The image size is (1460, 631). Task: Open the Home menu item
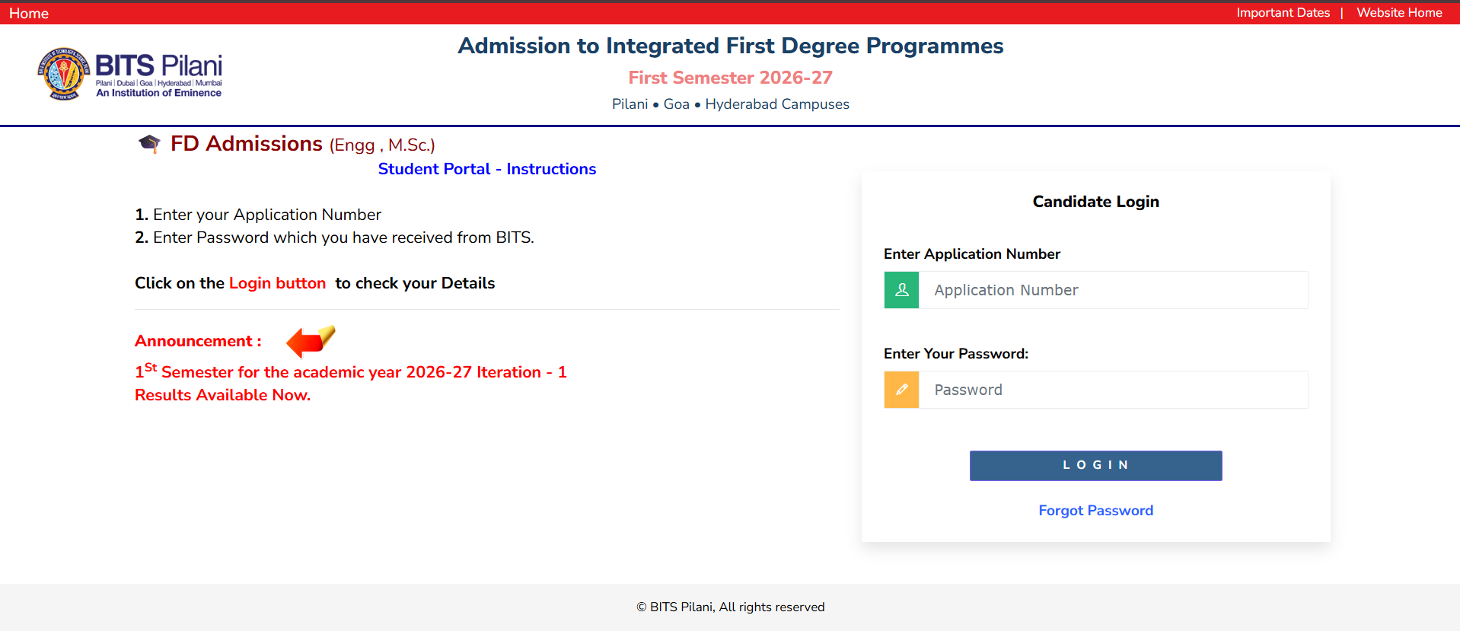pyautogui.click(x=29, y=13)
